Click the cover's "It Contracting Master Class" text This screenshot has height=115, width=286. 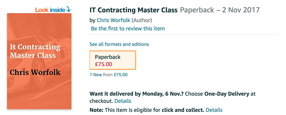pos(35,51)
